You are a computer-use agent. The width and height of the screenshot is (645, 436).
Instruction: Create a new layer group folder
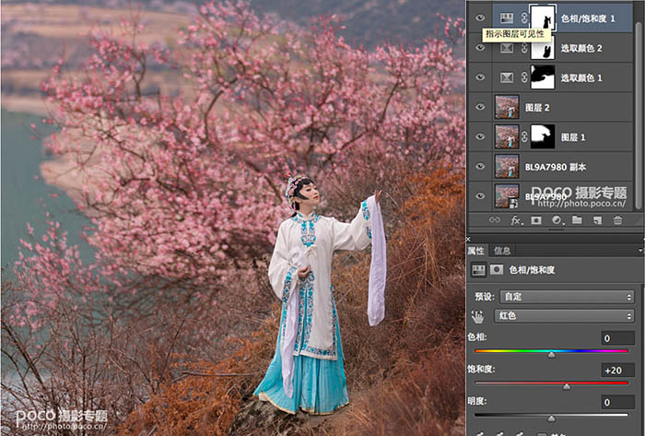point(577,220)
